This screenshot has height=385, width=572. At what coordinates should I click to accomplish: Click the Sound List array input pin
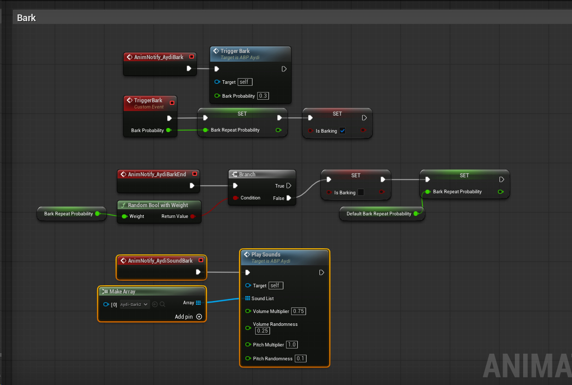tap(247, 298)
